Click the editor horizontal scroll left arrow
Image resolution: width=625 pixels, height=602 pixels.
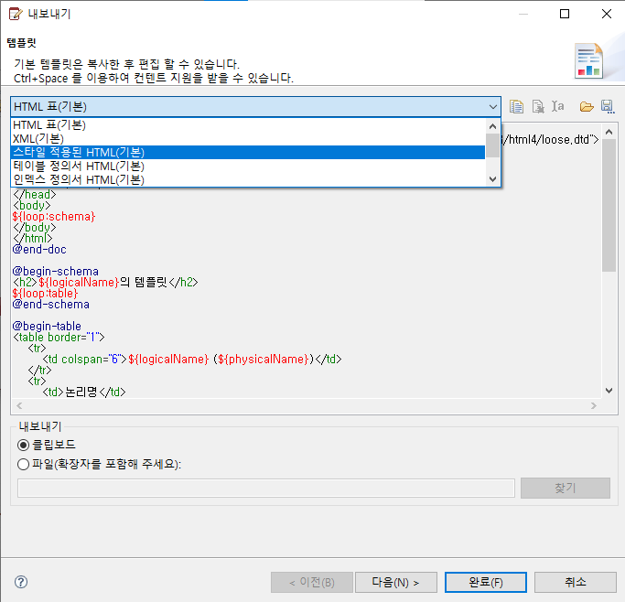pos(19,405)
